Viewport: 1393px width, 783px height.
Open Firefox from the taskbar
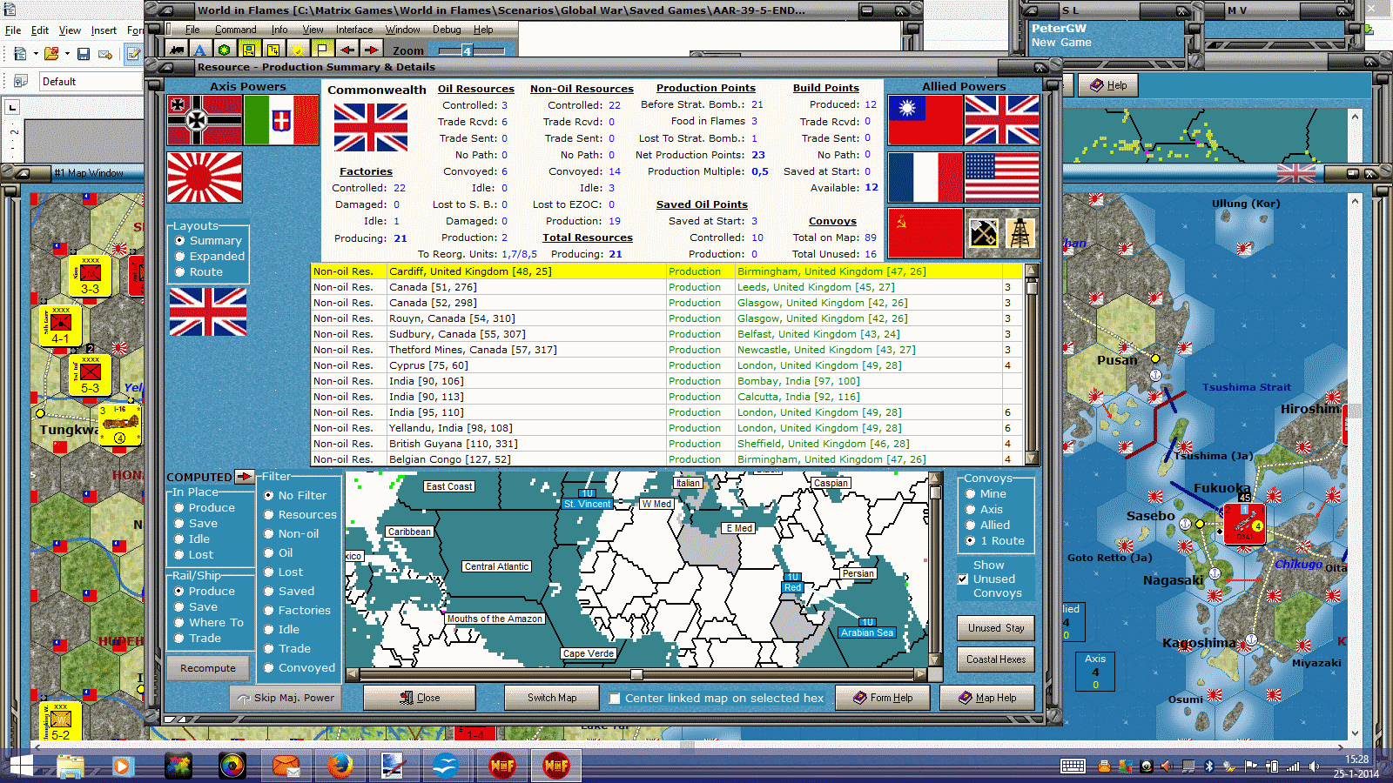pos(340,766)
